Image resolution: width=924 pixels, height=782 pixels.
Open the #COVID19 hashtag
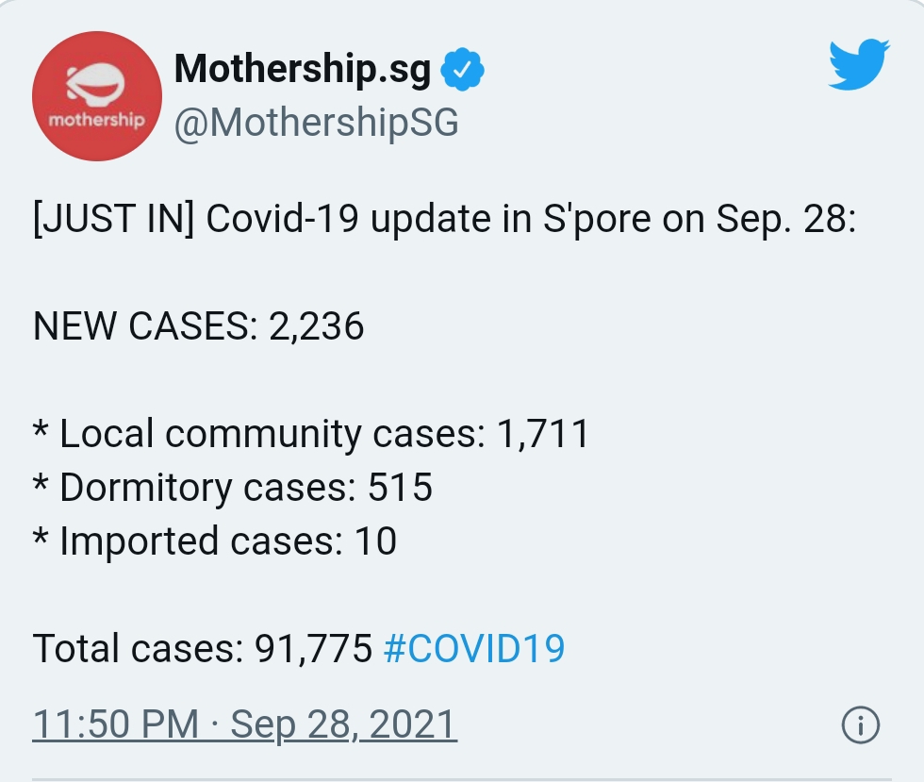[x=474, y=648]
